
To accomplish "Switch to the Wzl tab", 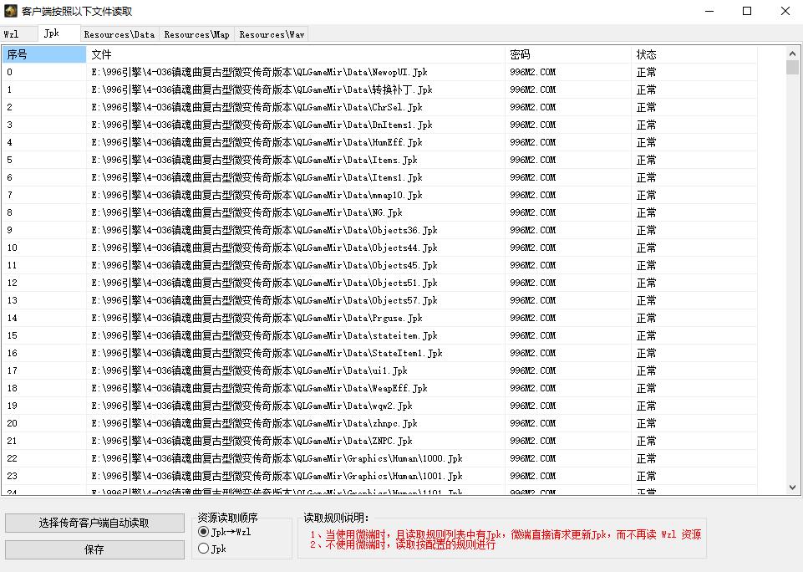I will [19, 34].
